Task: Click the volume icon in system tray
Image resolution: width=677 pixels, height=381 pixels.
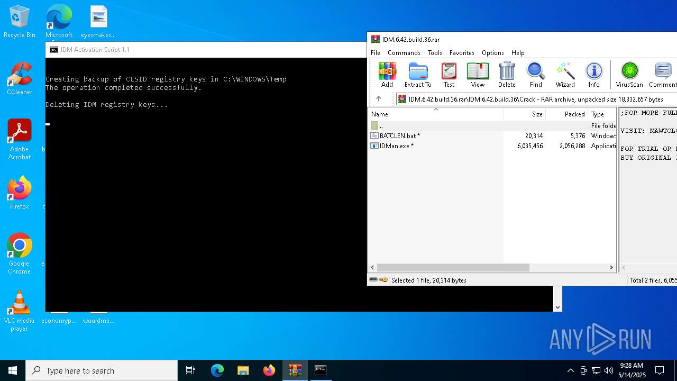Action: click(609, 370)
